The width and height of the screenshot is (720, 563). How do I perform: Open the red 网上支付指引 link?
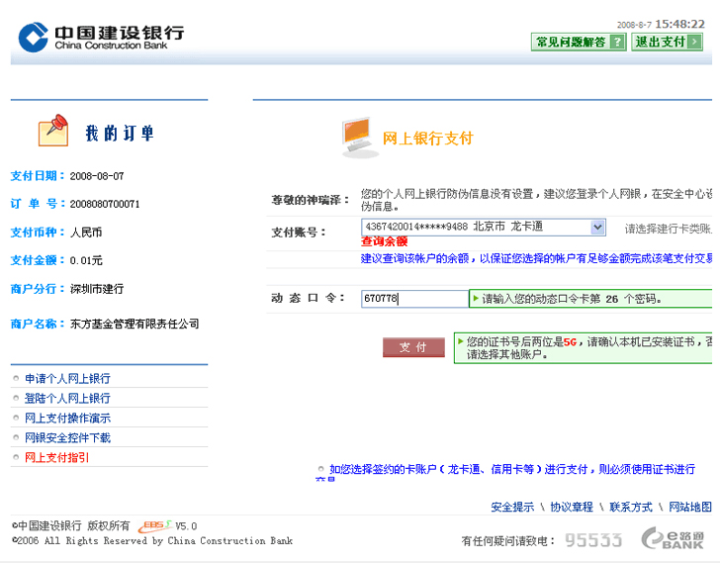tap(56, 457)
